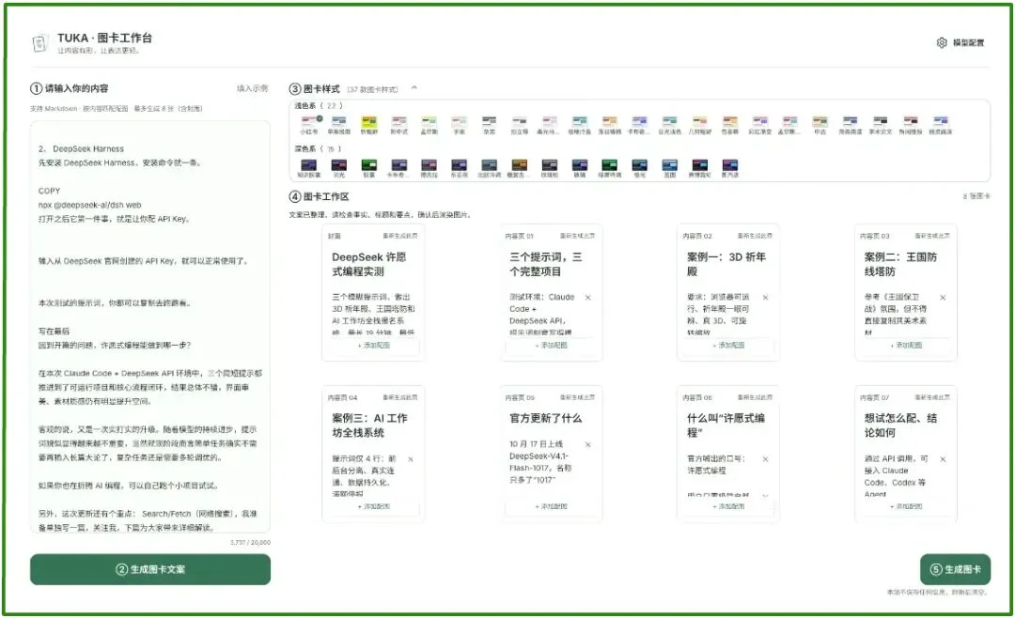Remove the bullet in 想试怎么配 card
Screen dimensions: 1015x618
(943, 459)
